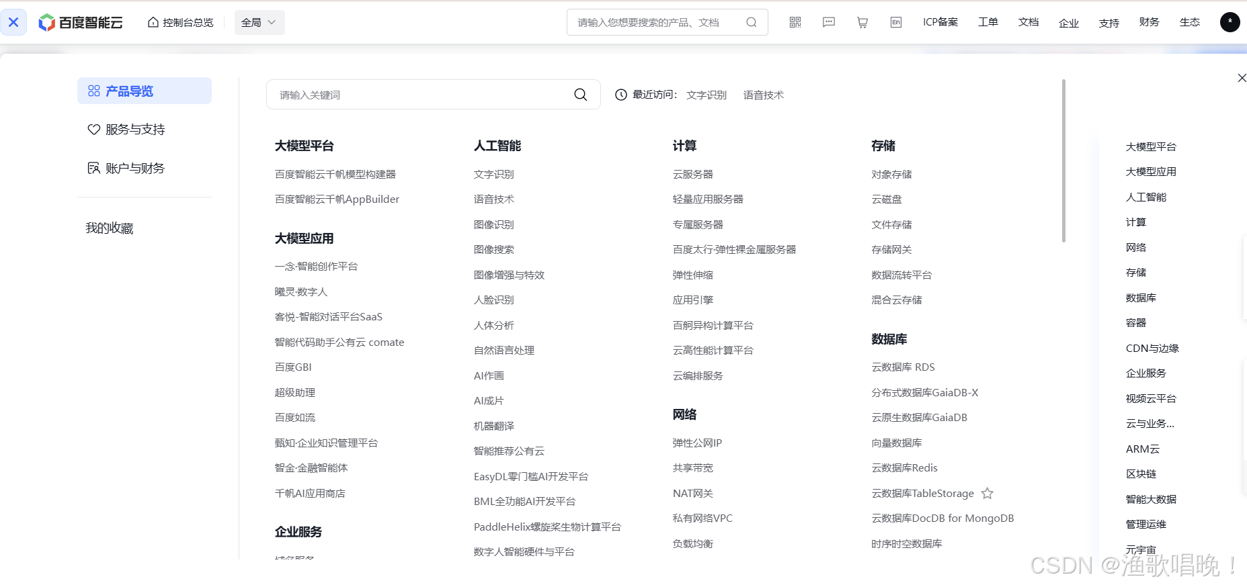This screenshot has width=1247, height=587.
Task: Open the shopping cart icon
Action: (862, 22)
